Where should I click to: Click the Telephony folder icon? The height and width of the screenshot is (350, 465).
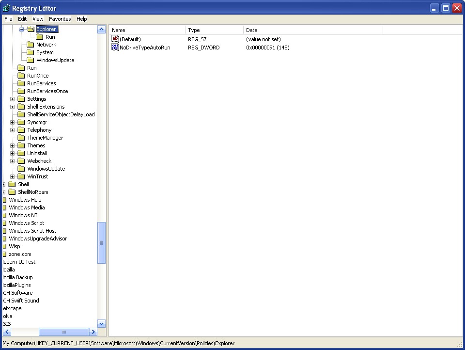(21, 130)
